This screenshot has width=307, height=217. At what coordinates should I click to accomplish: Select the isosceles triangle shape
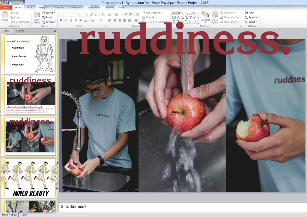178,17
